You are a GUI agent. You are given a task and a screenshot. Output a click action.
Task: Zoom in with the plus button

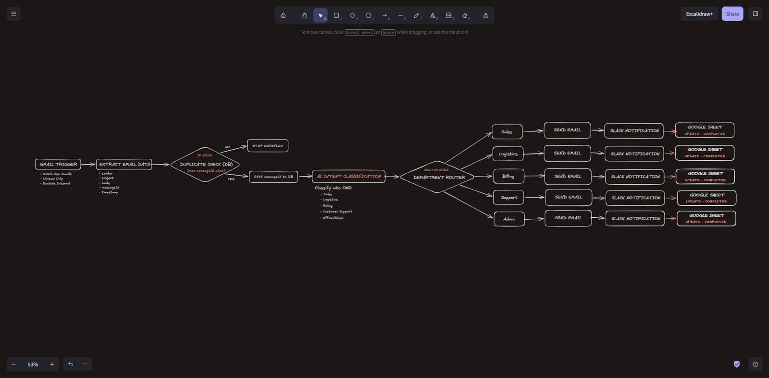click(52, 364)
